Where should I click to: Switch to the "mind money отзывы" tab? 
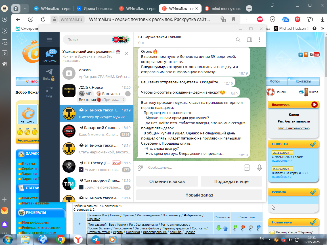click(x=223, y=9)
